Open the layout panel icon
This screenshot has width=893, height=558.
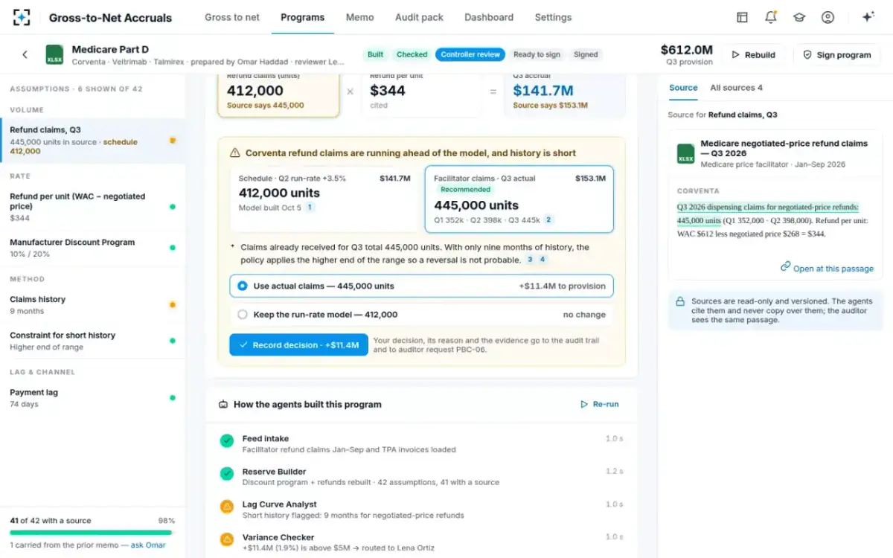click(x=742, y=17)
